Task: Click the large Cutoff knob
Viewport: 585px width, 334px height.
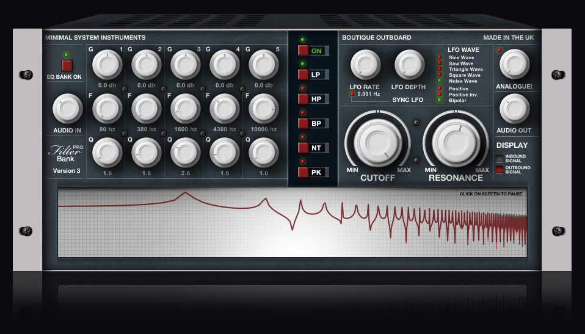Action: click(375, 140)
